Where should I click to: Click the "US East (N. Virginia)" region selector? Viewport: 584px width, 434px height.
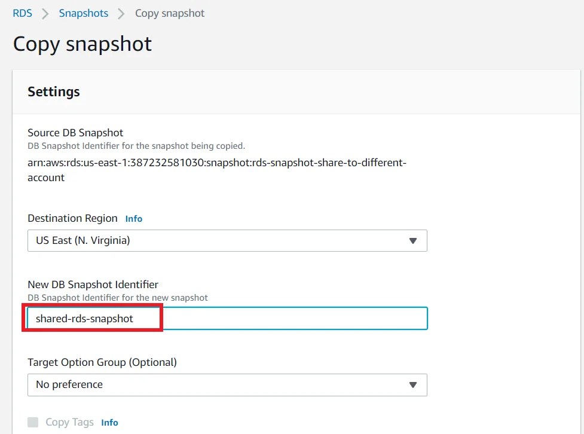pos(227,241)
